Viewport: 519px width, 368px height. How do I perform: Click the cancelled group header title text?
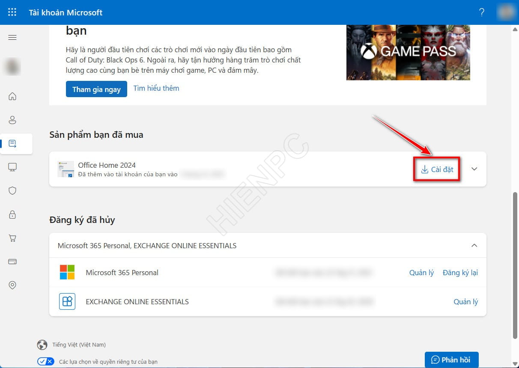pyautogui.click(x=147, y=246)
